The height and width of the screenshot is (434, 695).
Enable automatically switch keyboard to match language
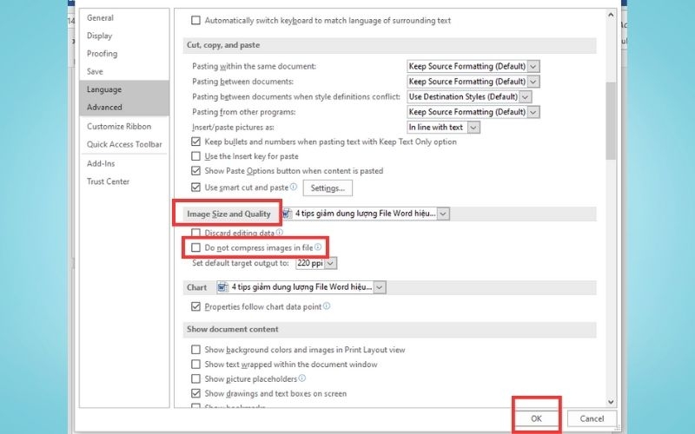click(x=195, y=20)
